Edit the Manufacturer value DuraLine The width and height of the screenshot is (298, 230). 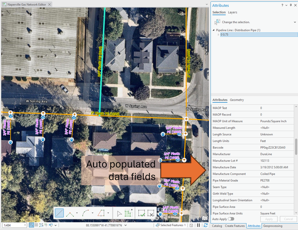(x=266, y=154)
